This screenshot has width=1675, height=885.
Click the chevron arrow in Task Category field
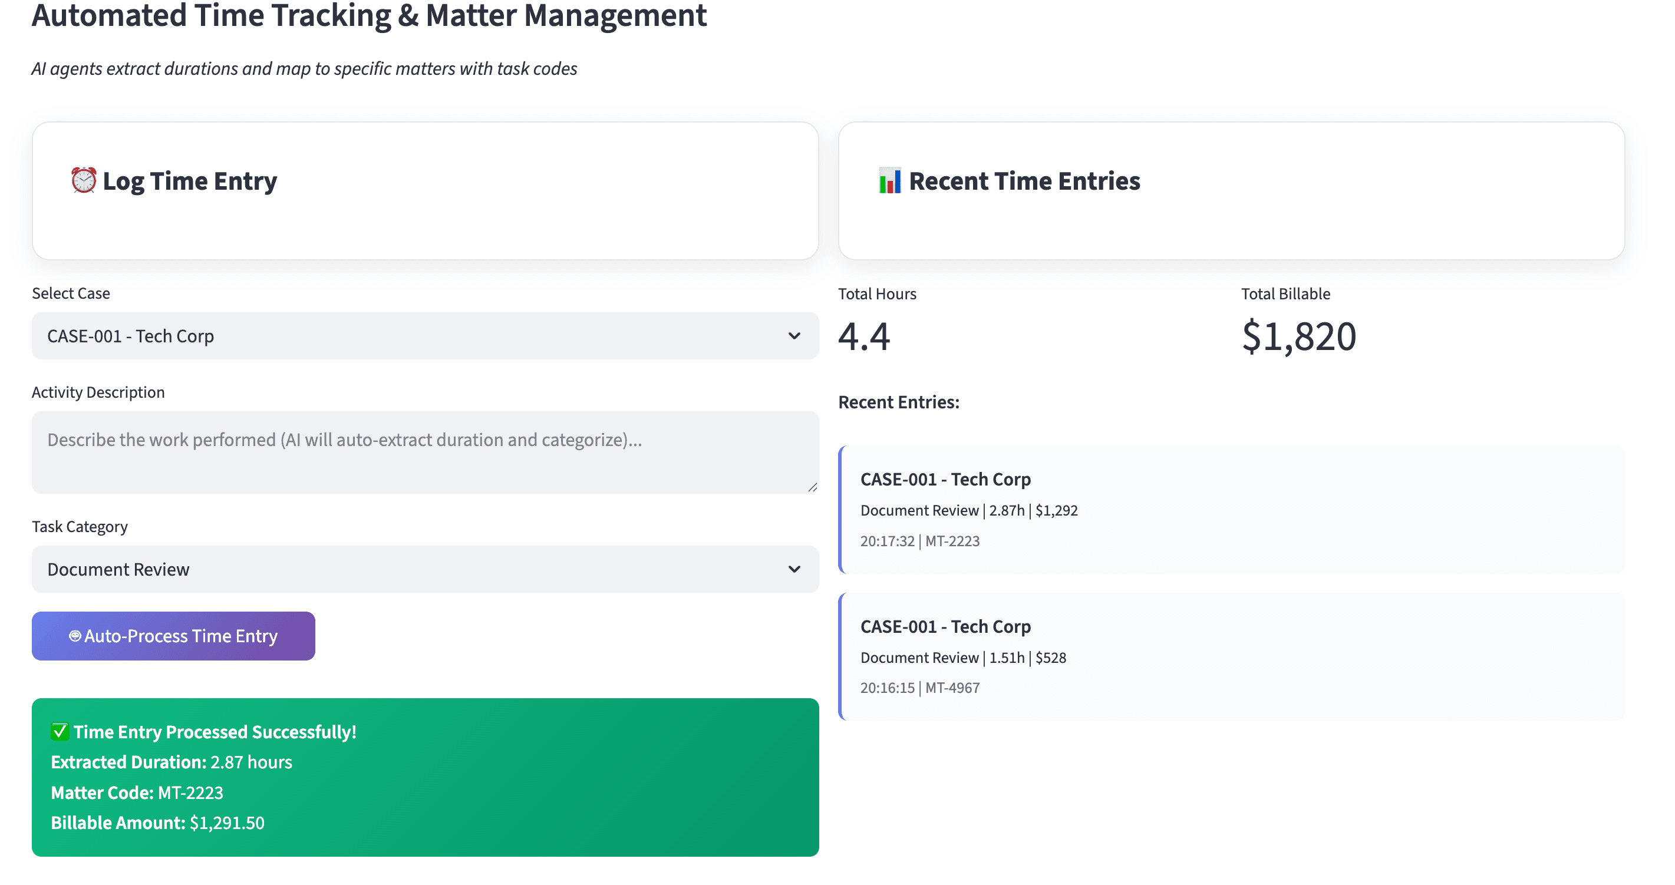794,570
